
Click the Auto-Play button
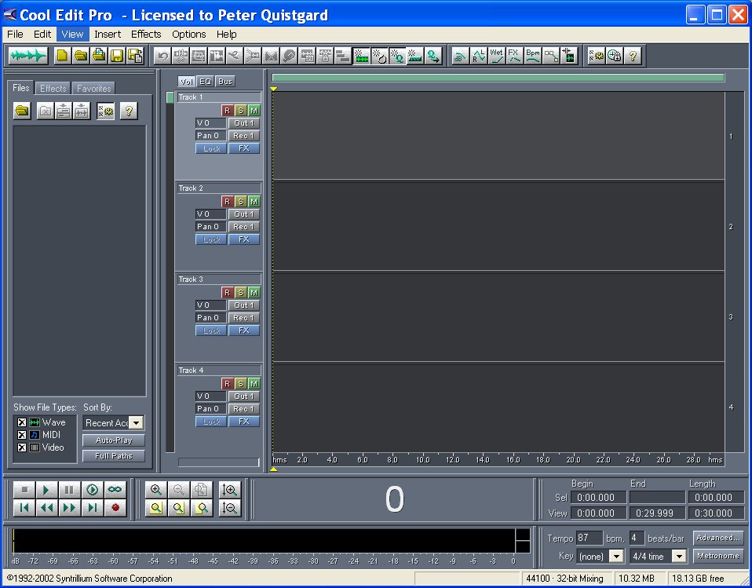(x=114, y=440)
